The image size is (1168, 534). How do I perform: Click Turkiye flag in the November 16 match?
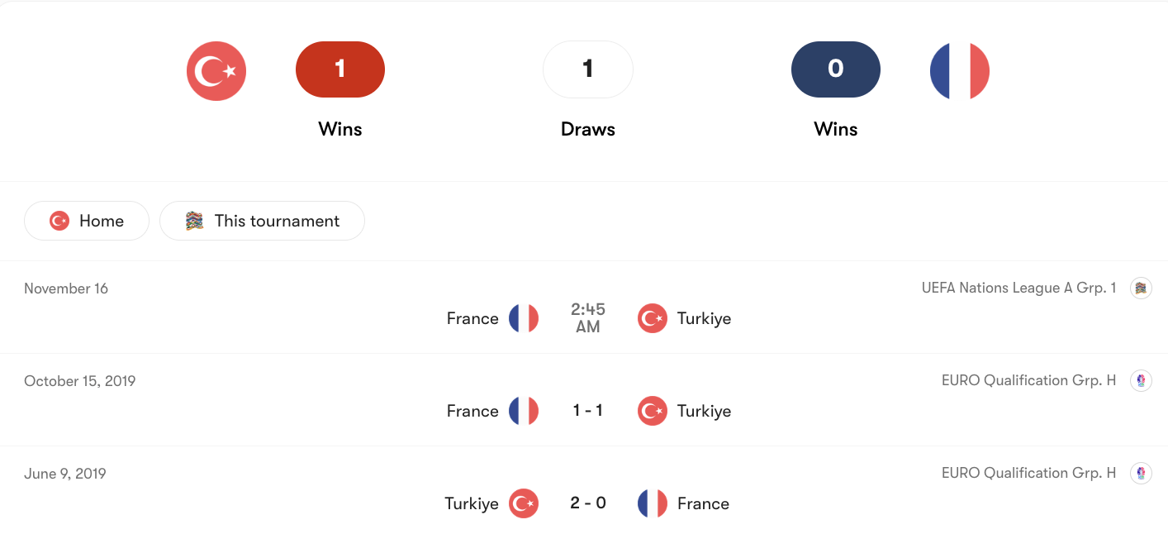tap(653, 318)
